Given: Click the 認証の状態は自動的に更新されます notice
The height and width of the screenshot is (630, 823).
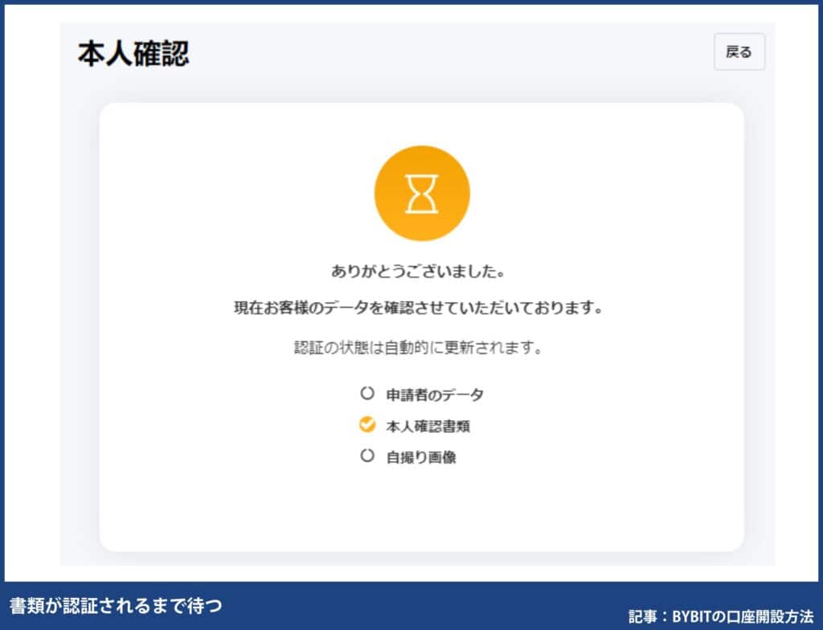Looking at the screenshot, I should (x=418, y=349).
